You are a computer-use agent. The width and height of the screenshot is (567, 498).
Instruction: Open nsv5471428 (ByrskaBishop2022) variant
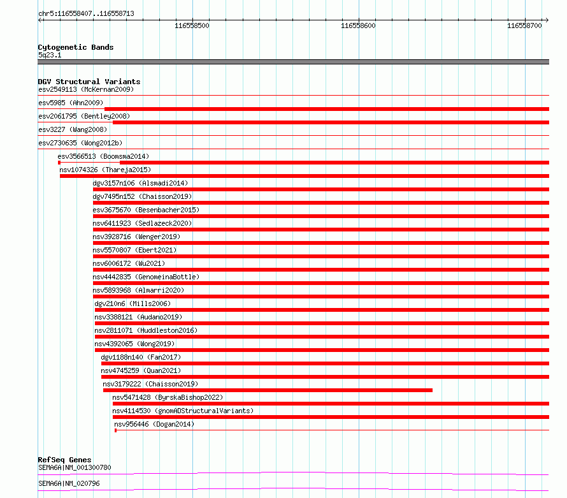click(168, 397)
